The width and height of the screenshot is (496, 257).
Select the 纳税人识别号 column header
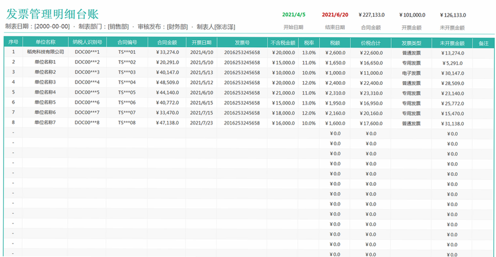pyautogui.click(x=87, y=42)
